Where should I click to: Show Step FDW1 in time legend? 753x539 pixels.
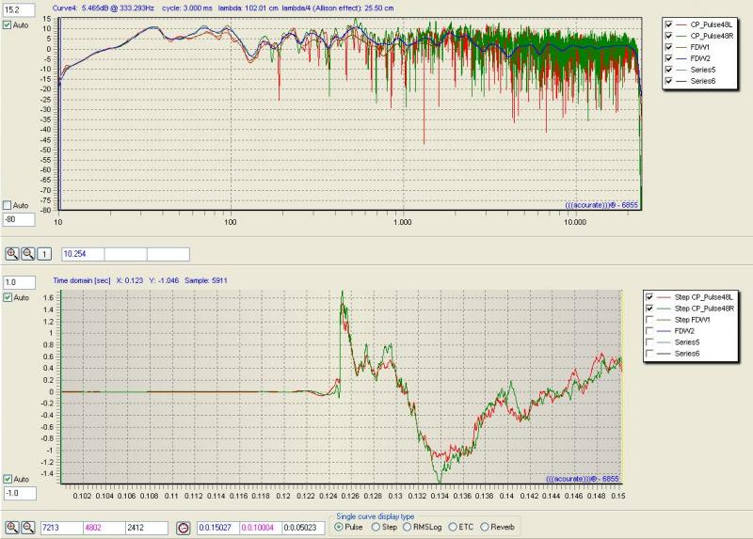coord(649,320)
